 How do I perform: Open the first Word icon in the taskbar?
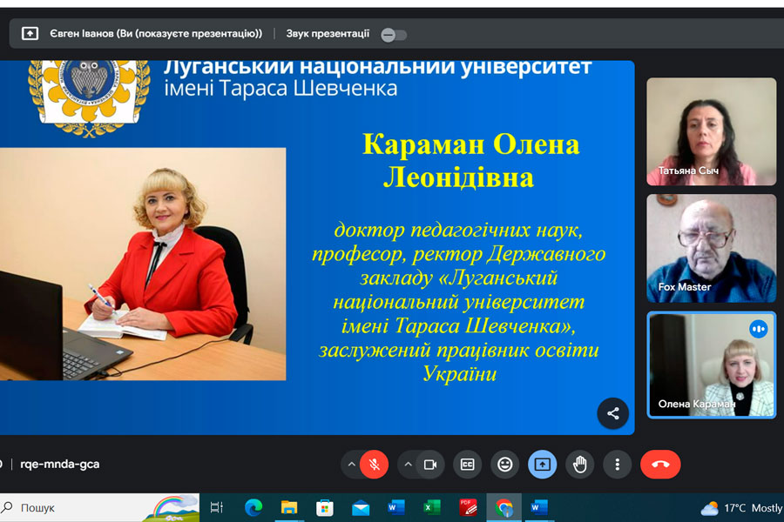[x=396, y=507]
